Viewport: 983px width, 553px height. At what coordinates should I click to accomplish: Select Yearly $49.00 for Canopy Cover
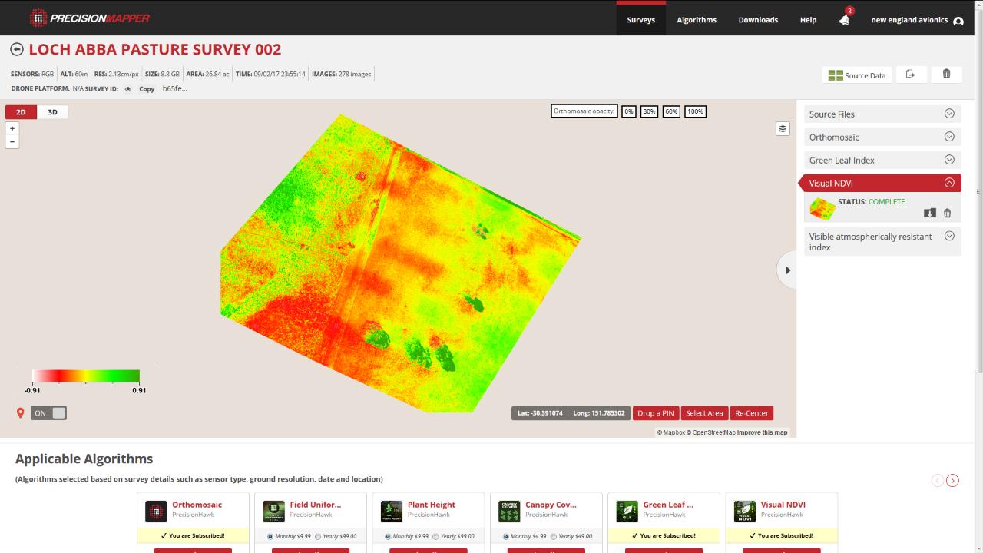point(553,537)
